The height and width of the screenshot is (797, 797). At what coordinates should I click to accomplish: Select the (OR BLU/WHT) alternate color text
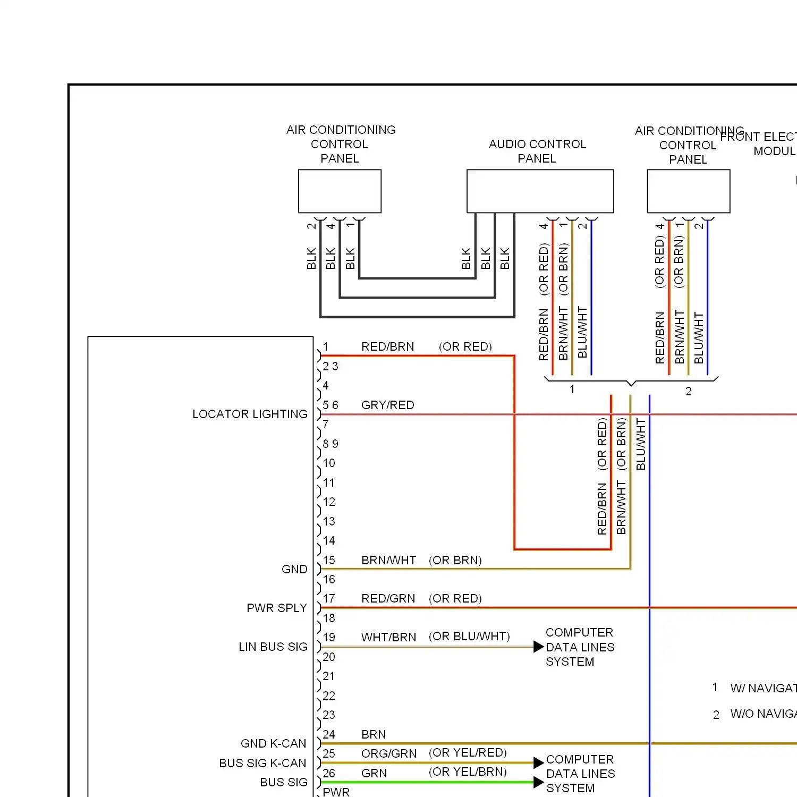point(470,637)
